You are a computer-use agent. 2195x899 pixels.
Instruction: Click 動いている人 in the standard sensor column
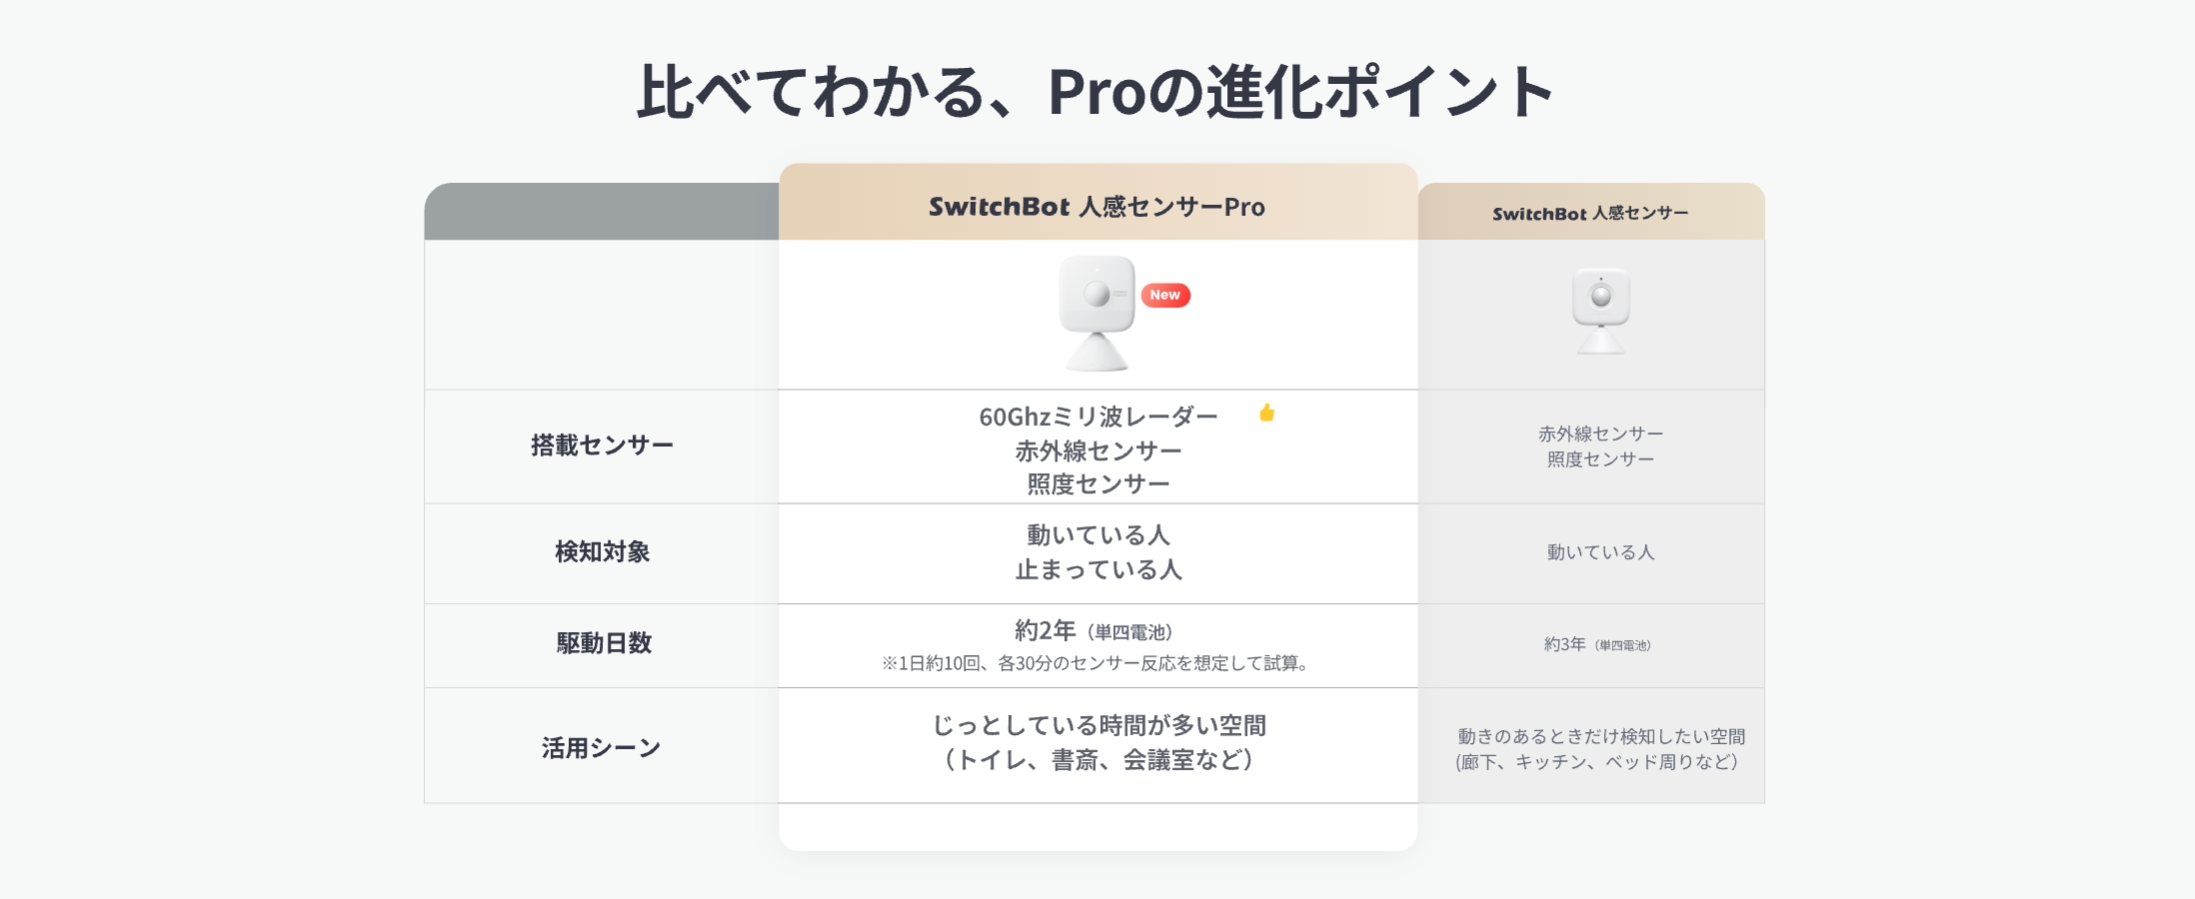(1600, 552)
